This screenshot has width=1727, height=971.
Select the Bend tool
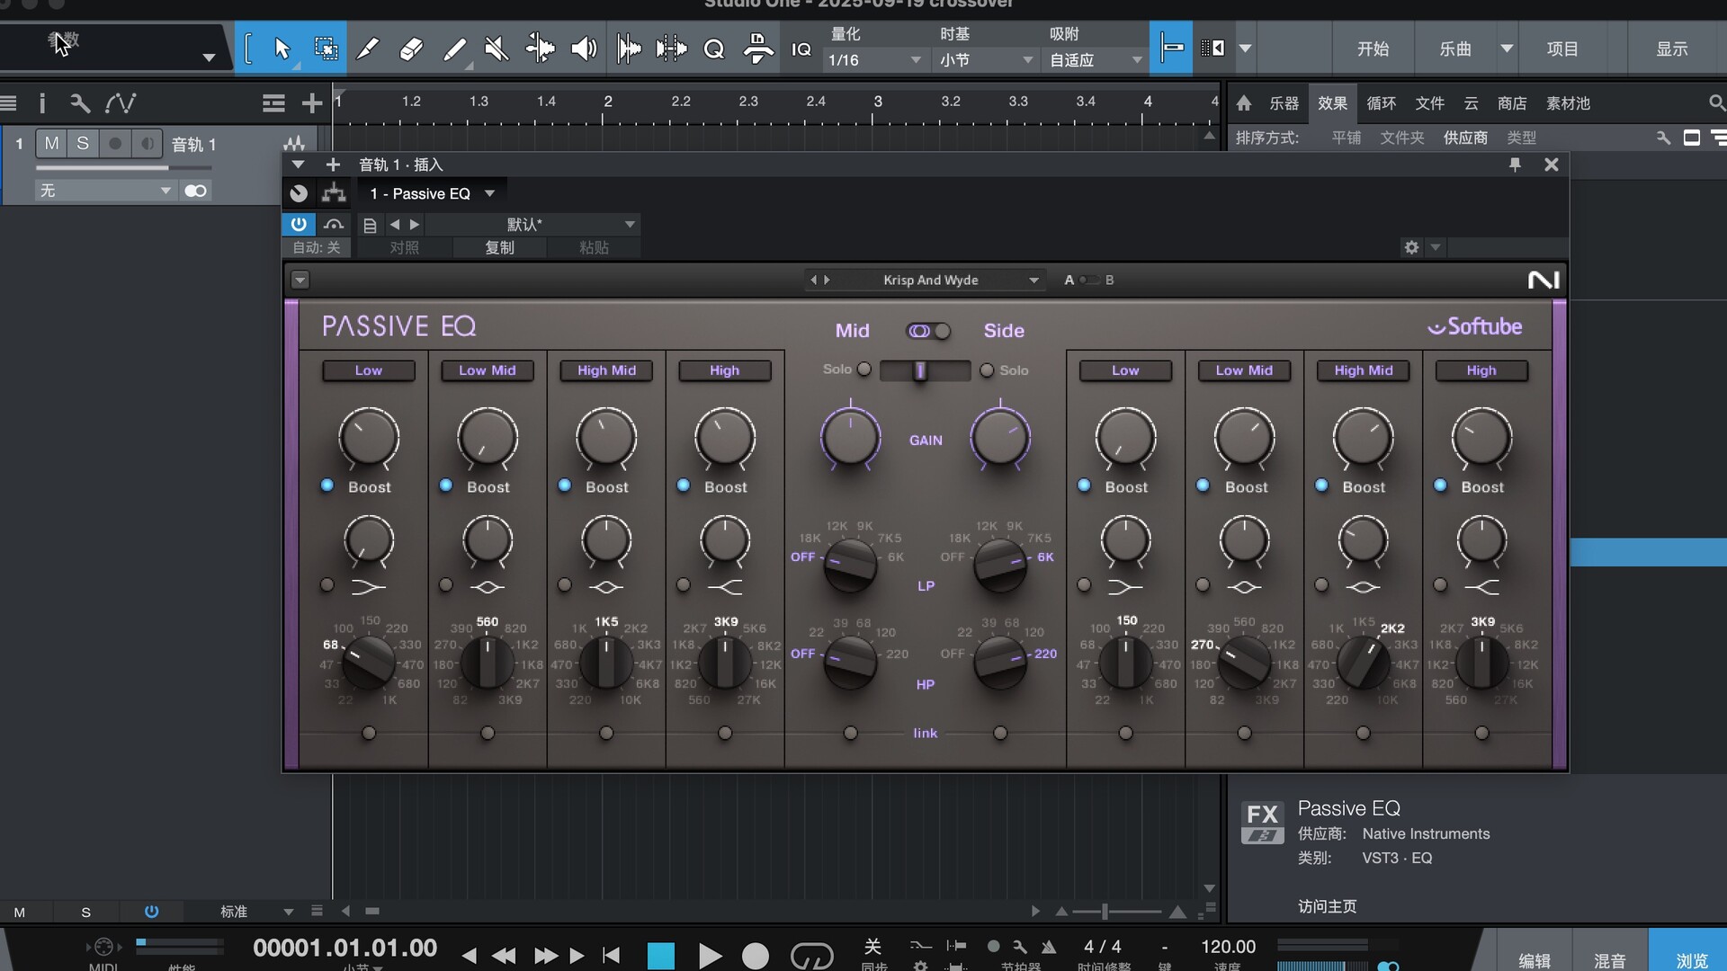540,49
